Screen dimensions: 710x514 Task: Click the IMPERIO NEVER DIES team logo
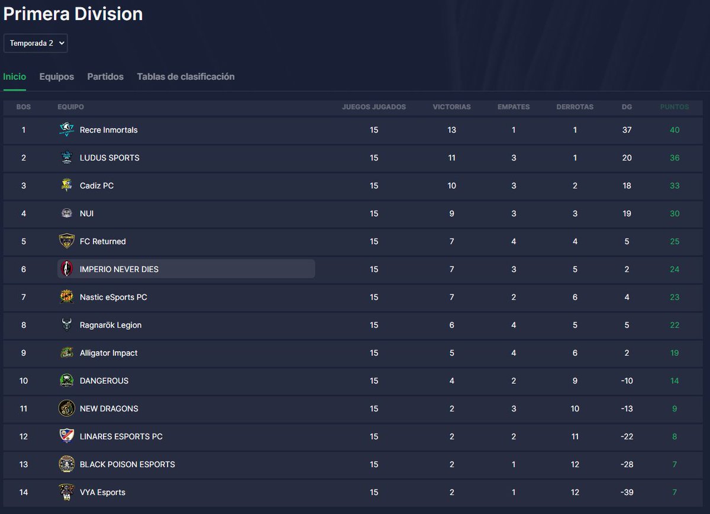67,269
